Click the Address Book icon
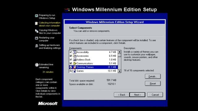This screenshot has height=111, width=198. pos(75,60)
